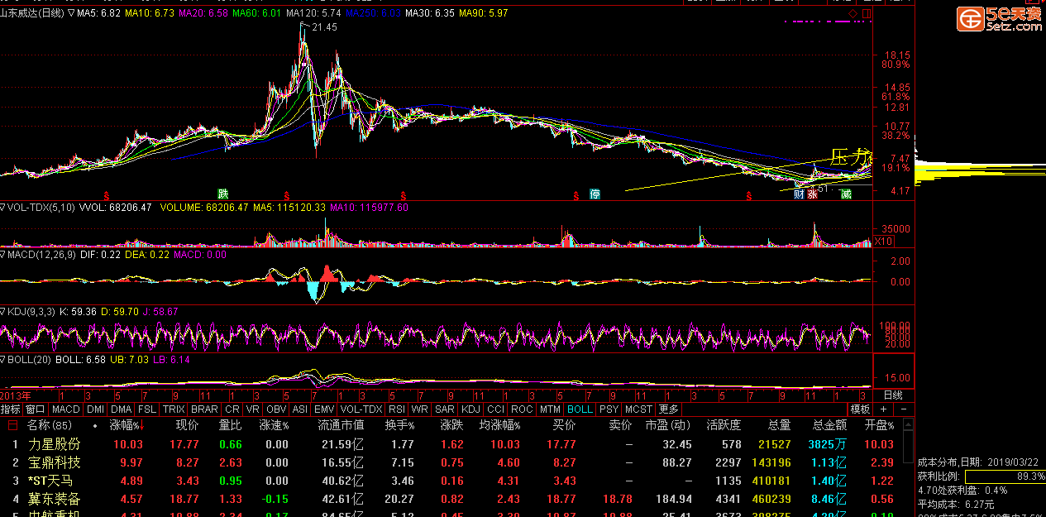This screenshot has height=517, width=1046.
Task: Sort the list by 流通市值 column header
Action: tap(341, 426)
